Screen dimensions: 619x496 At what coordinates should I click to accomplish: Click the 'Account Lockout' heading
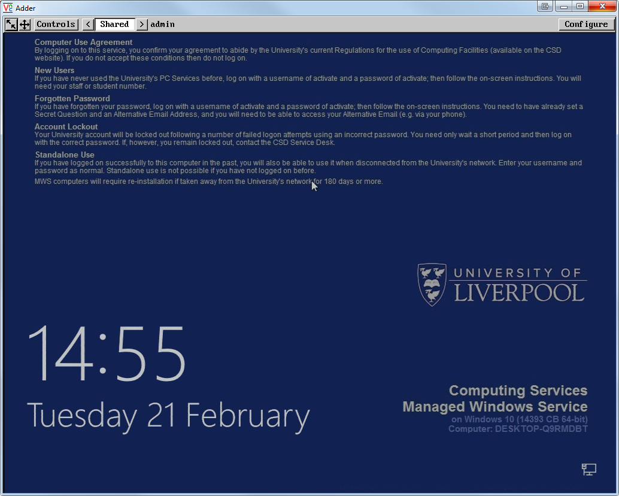(66, 126)
